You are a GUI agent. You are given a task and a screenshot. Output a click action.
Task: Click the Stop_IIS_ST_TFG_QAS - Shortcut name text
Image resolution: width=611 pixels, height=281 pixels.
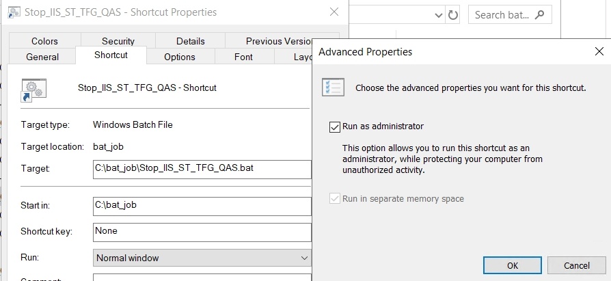pyautogui.click(x=147, y=88)
